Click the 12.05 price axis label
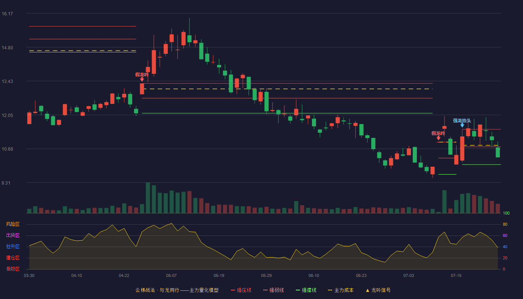The height and width of the screenshot is (299, 523). (x=7, y=115)
